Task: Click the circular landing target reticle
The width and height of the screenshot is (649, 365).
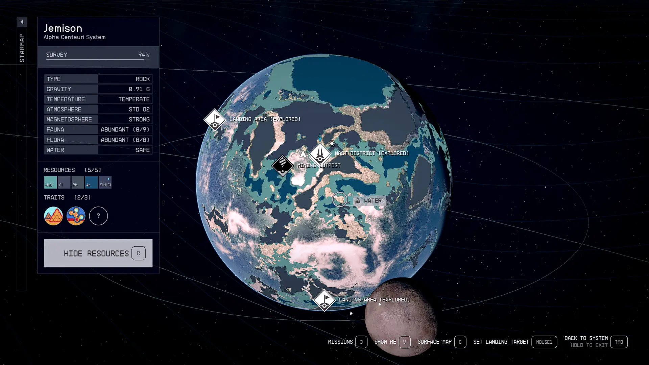Action: pyautogui.click(x=340, y=199)
